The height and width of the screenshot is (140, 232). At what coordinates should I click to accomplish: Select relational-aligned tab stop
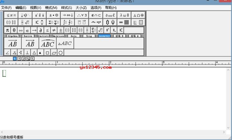pos(28,59)
